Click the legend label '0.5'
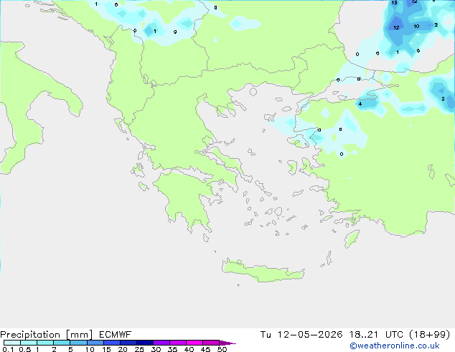 click(25, 349)
